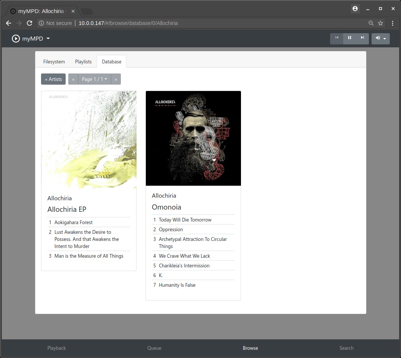Screen dimensions: 401x358
Task: Skip to next track button
Action: click(362, 38)
